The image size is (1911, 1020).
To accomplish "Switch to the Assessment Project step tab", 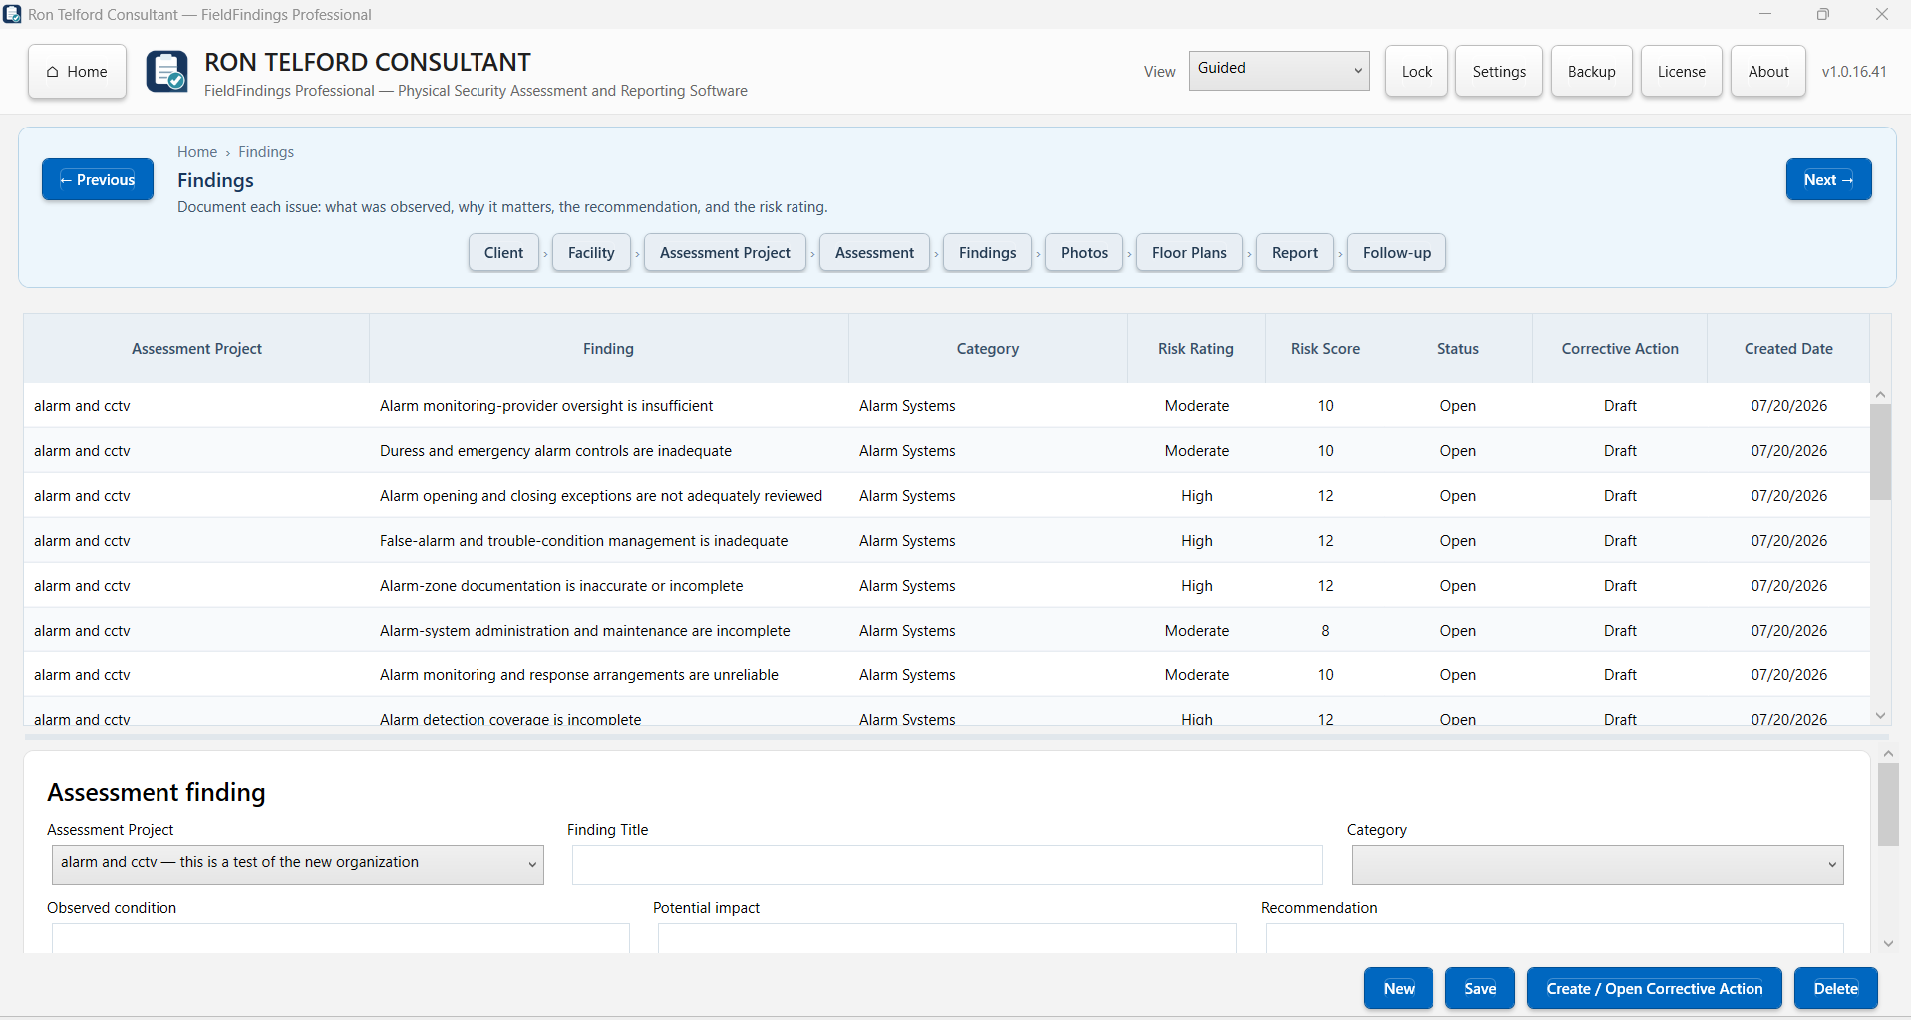I will pos(725,253).
